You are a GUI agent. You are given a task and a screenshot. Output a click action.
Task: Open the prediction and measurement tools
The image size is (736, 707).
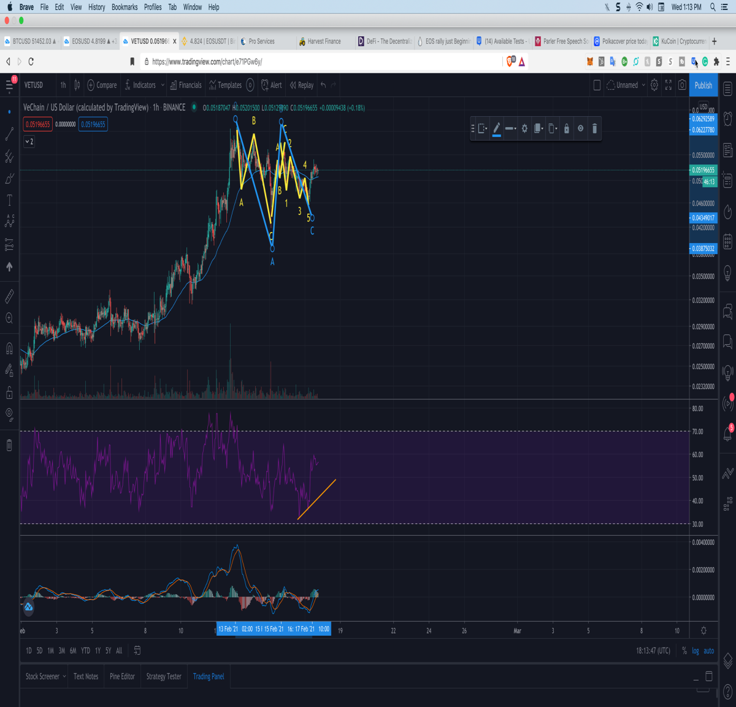click(9, 245)
